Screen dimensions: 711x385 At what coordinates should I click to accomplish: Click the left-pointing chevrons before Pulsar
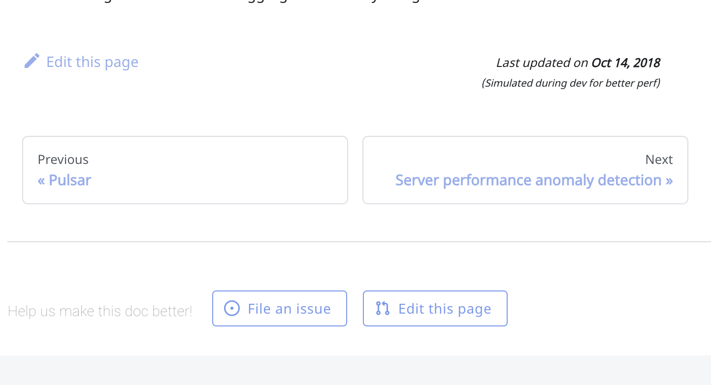click(42, 180)
